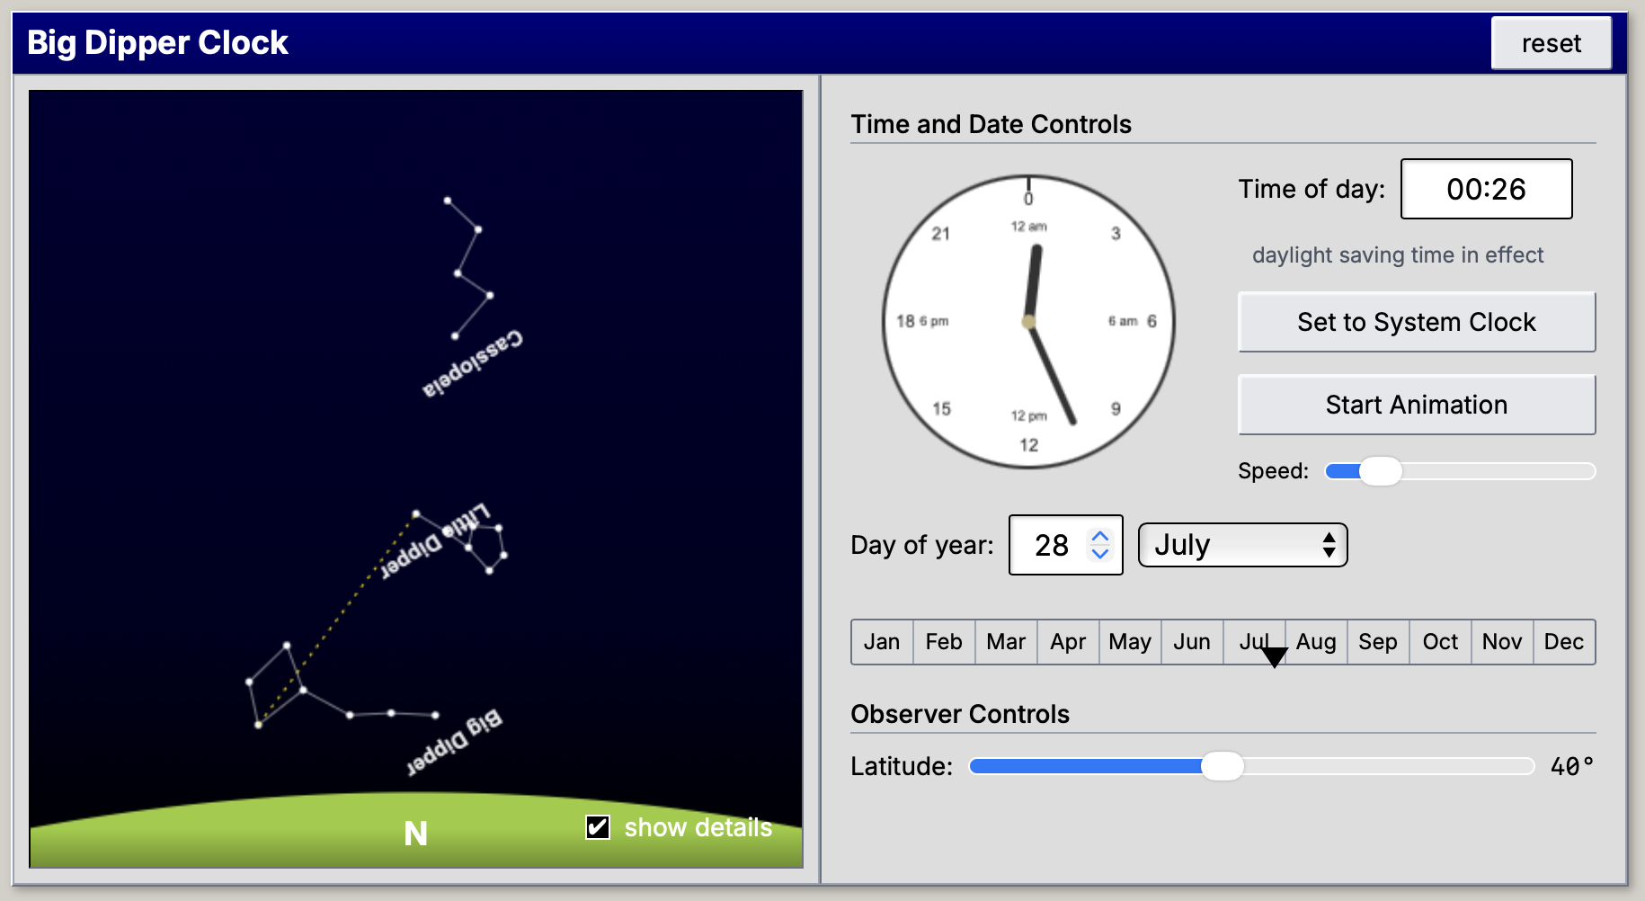The height and width of the screenshot is (901, 1645).
Task: Click the reset button
Action: [x=1551, y=43]
